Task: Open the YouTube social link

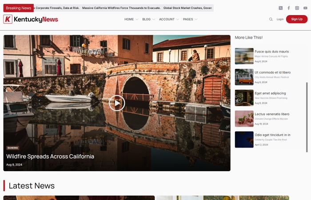Action: [305, 8]
